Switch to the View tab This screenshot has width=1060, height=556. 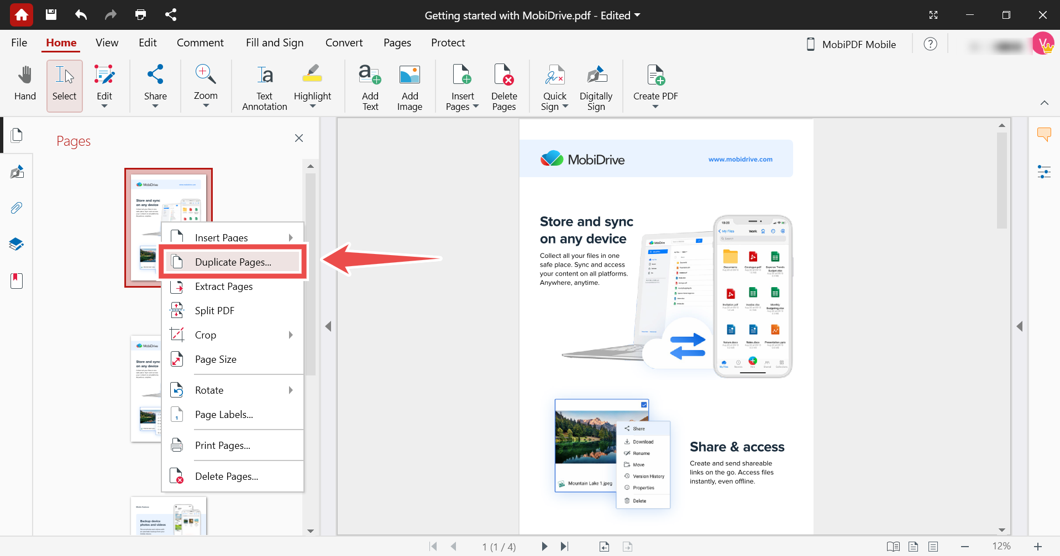(107, 43)
